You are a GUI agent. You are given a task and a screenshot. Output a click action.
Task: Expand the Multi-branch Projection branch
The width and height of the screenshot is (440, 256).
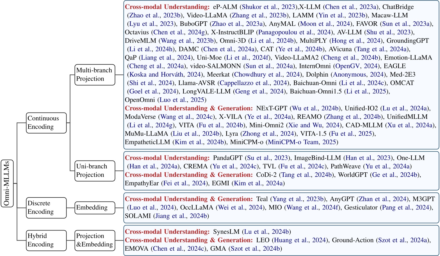(x=95, y=75)
